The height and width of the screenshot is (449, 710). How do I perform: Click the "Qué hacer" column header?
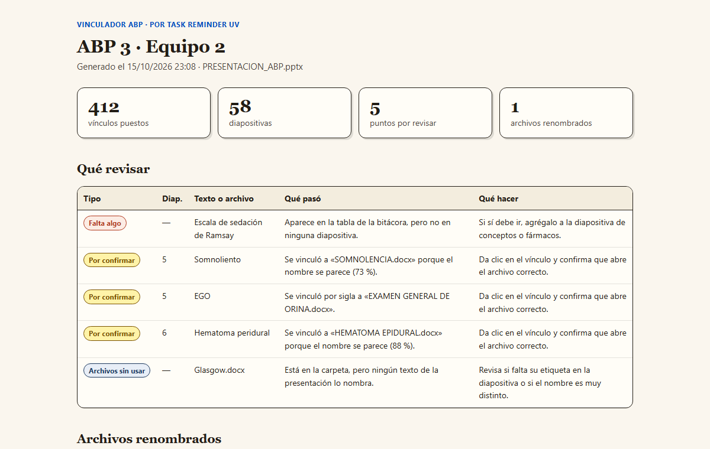pos(499,199)
